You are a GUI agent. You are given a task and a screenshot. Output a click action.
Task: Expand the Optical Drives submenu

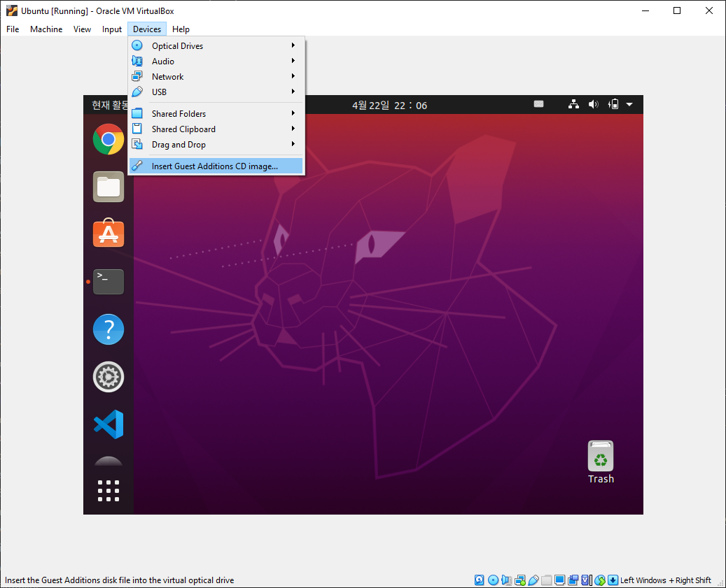[x=216, y=45]
